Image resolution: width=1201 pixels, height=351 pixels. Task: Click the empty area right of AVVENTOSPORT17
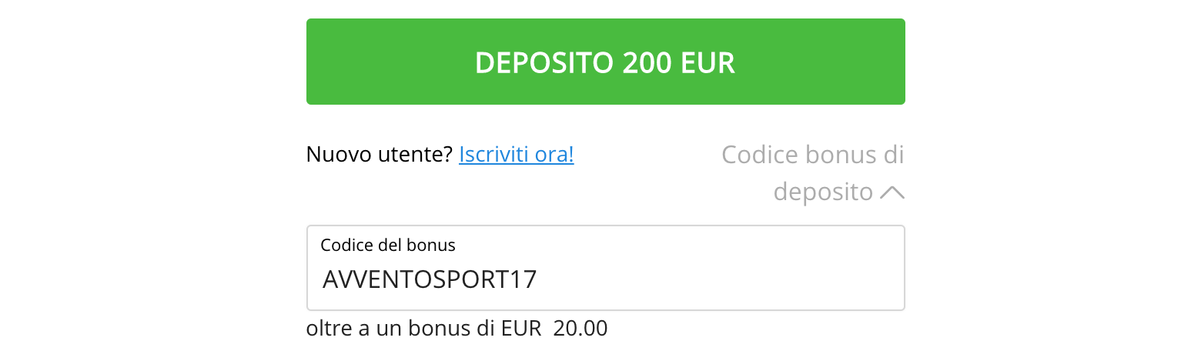[716, 279]
